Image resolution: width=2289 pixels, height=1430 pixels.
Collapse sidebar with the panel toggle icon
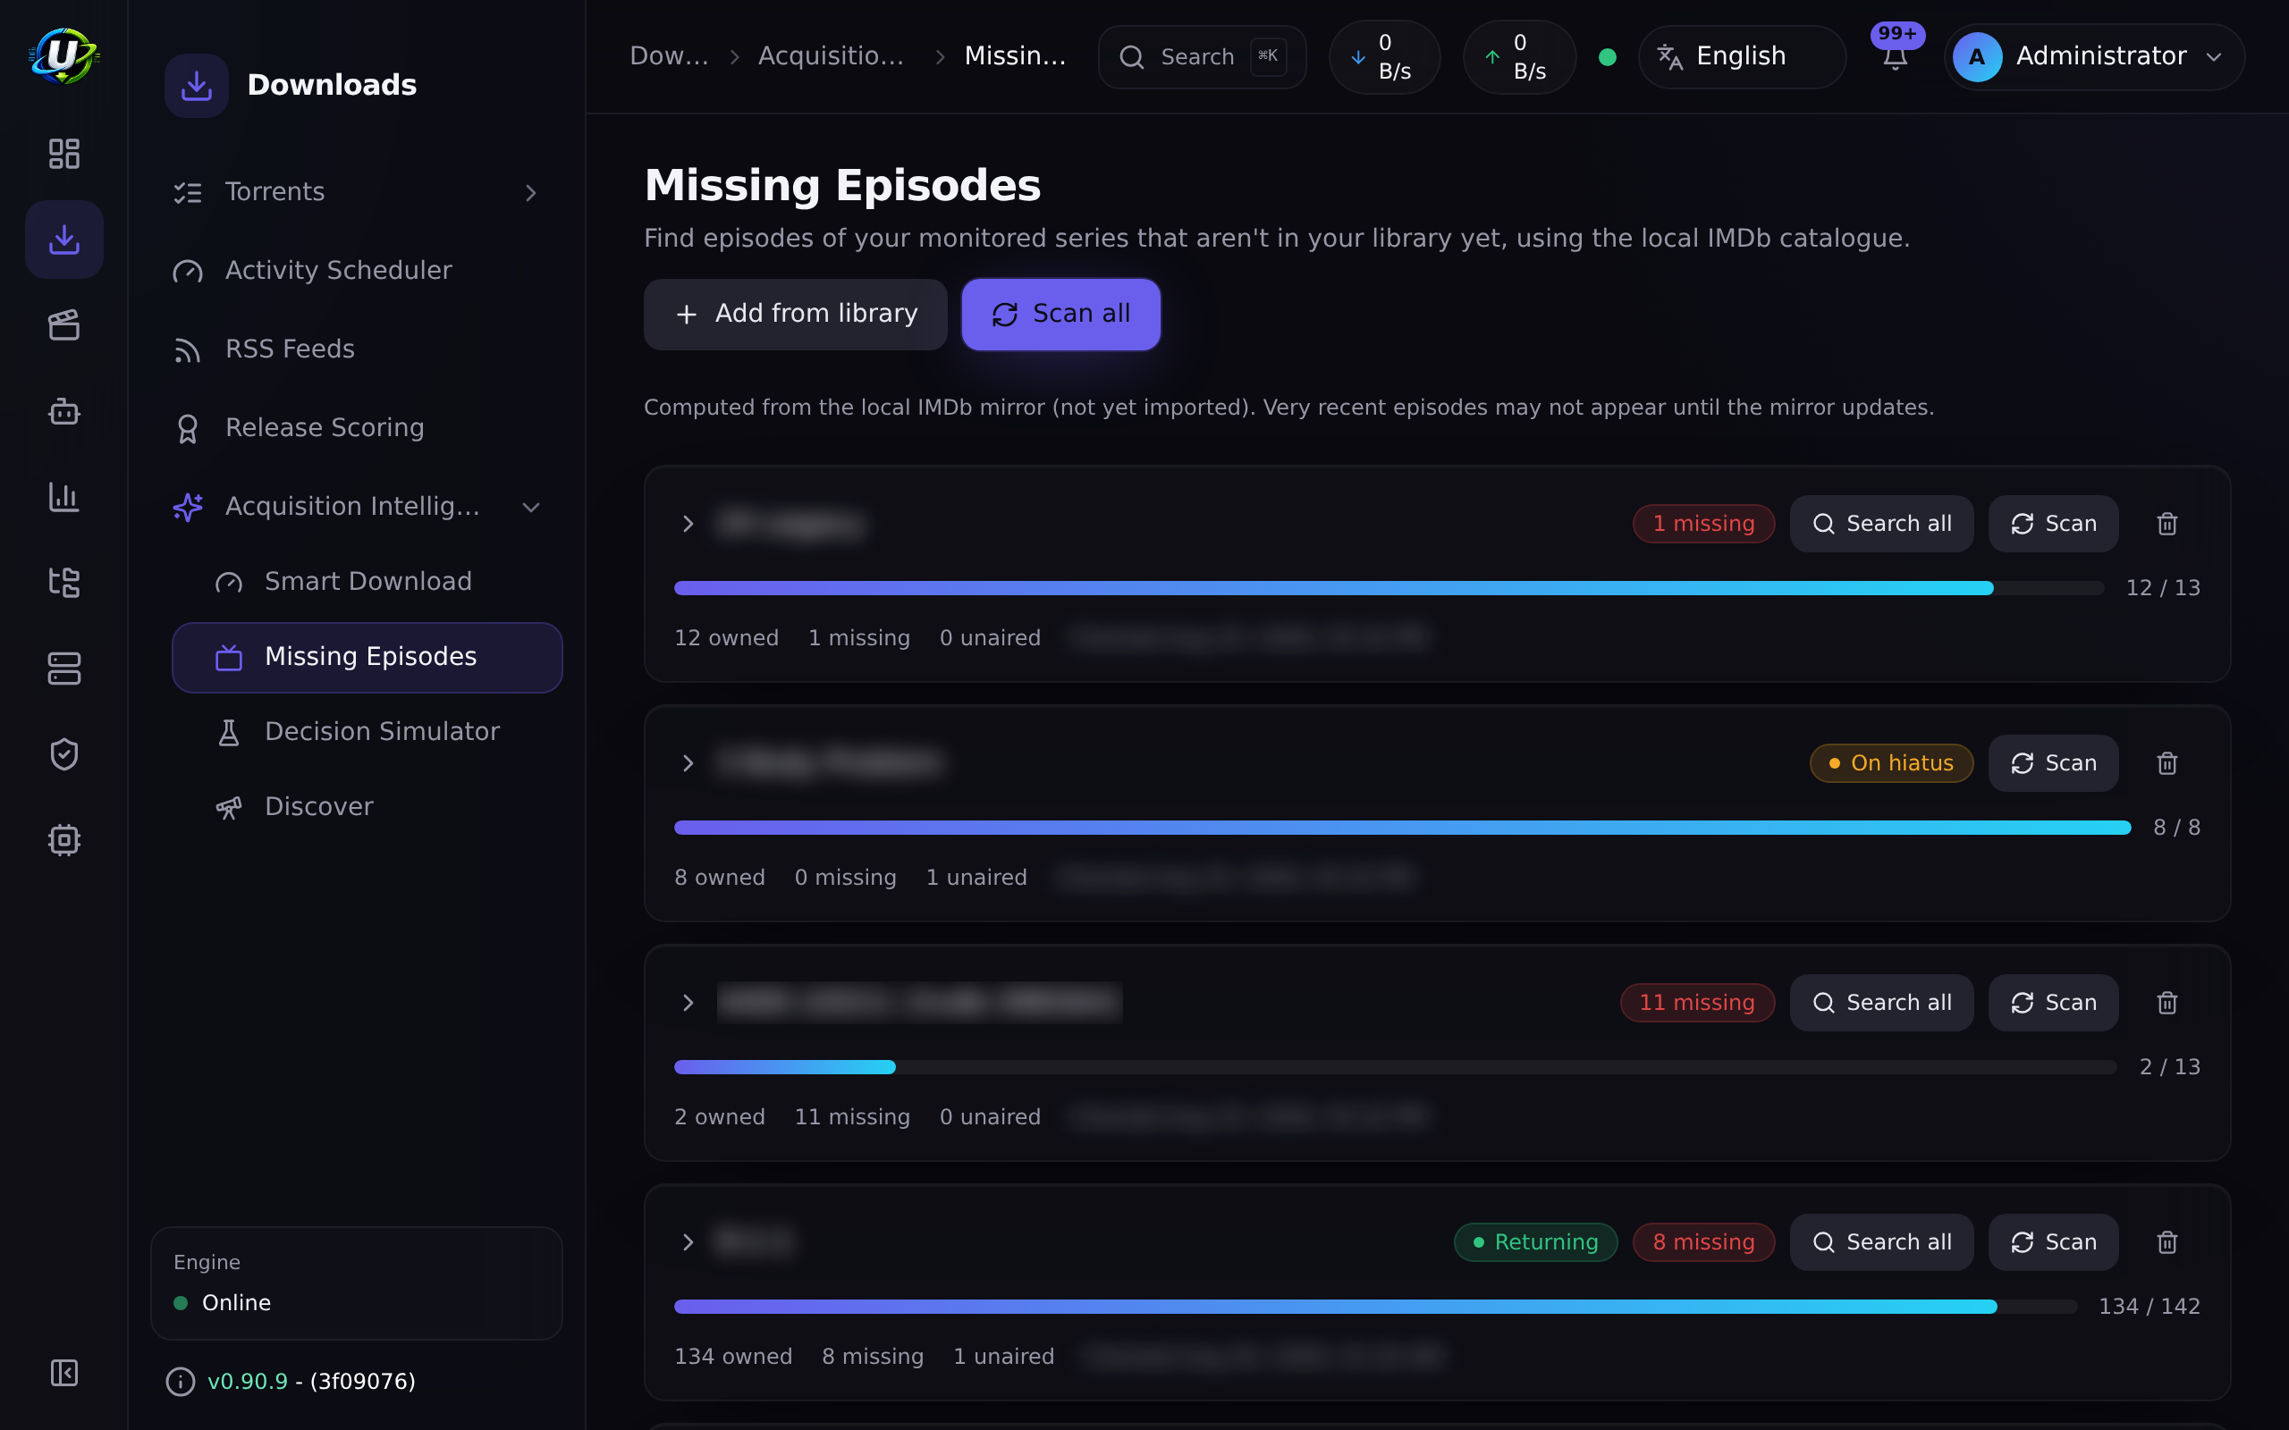[x=63, y=1372]
